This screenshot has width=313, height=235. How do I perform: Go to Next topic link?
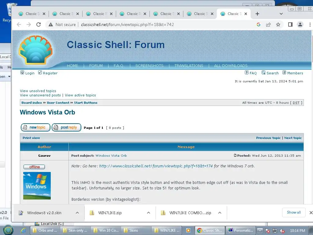293,138
